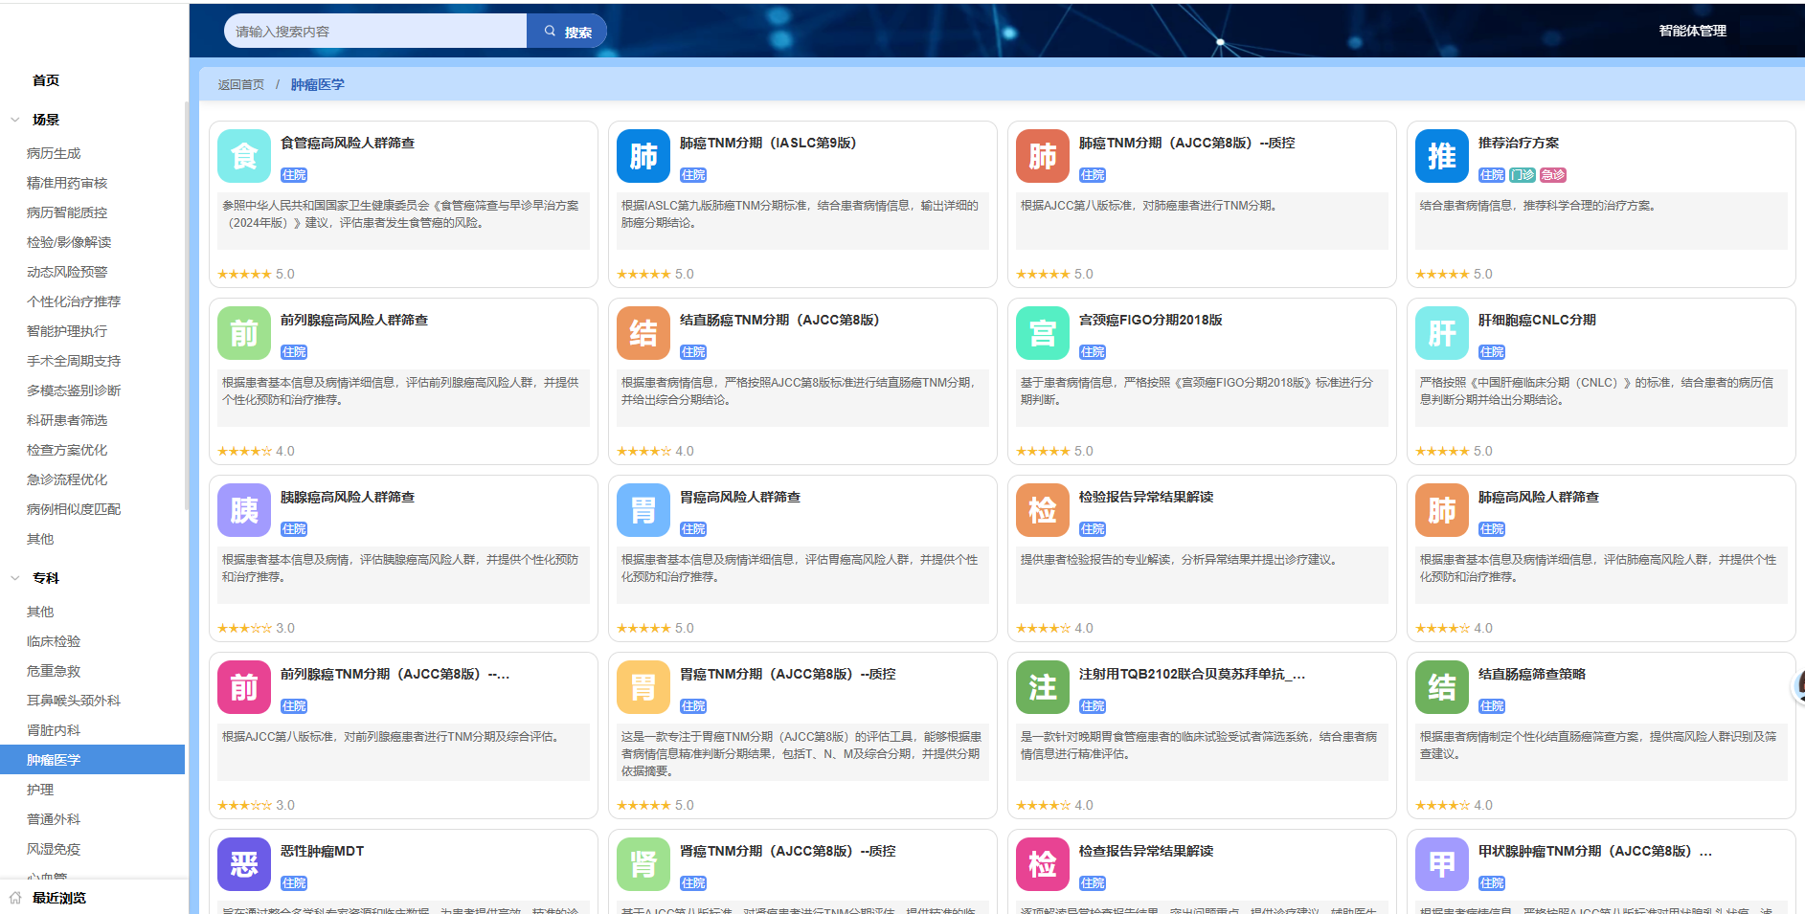The height and width of the screenshot is (914, 1805).
Task: Select 多模态鉴别诊断 in the sidebar
Action: [74, 390]
